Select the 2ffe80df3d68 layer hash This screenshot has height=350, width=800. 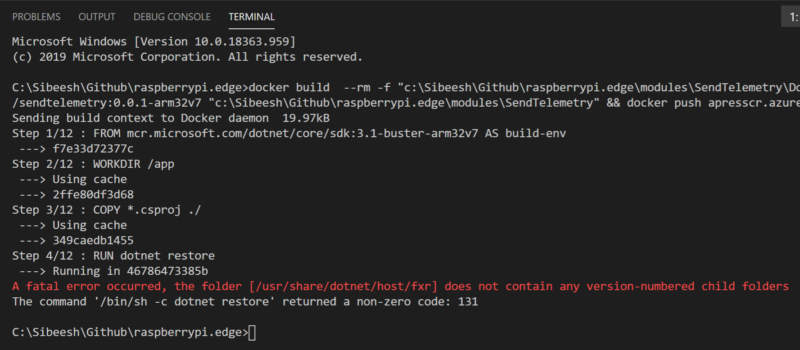click(x=93, y=195)
